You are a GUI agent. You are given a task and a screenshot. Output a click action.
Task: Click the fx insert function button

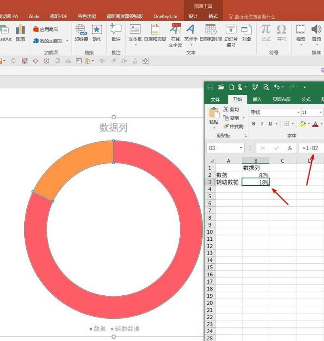(x=290, y=148)
